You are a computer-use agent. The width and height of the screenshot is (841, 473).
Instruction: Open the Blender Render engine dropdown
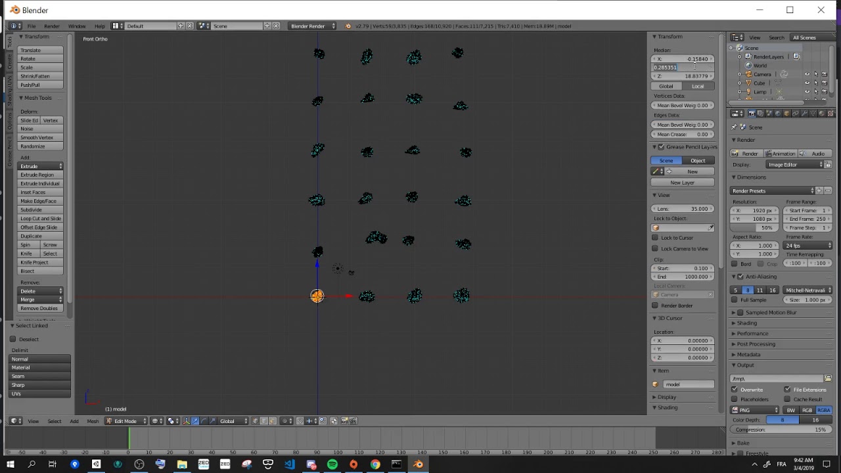312,26
